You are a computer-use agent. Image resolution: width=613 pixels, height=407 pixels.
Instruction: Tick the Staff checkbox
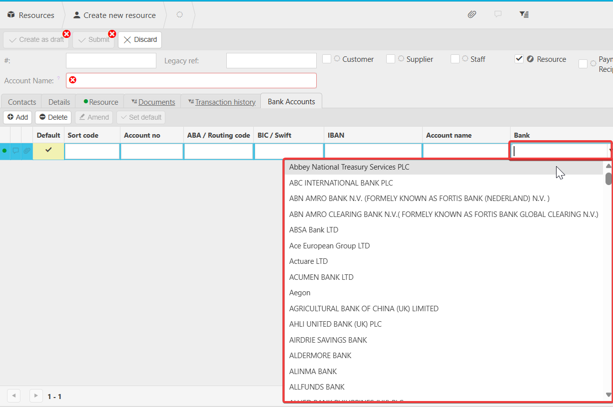(455, 59)
